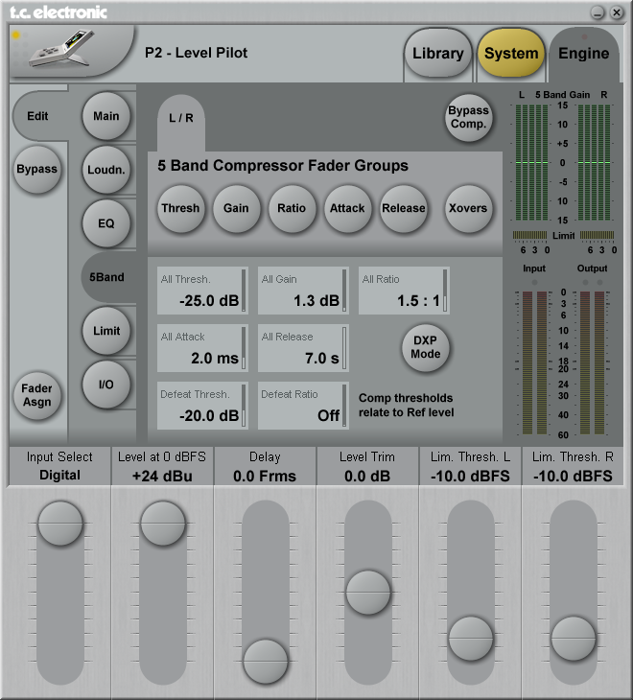Select the Gain fader group

(x=236, y=208)
